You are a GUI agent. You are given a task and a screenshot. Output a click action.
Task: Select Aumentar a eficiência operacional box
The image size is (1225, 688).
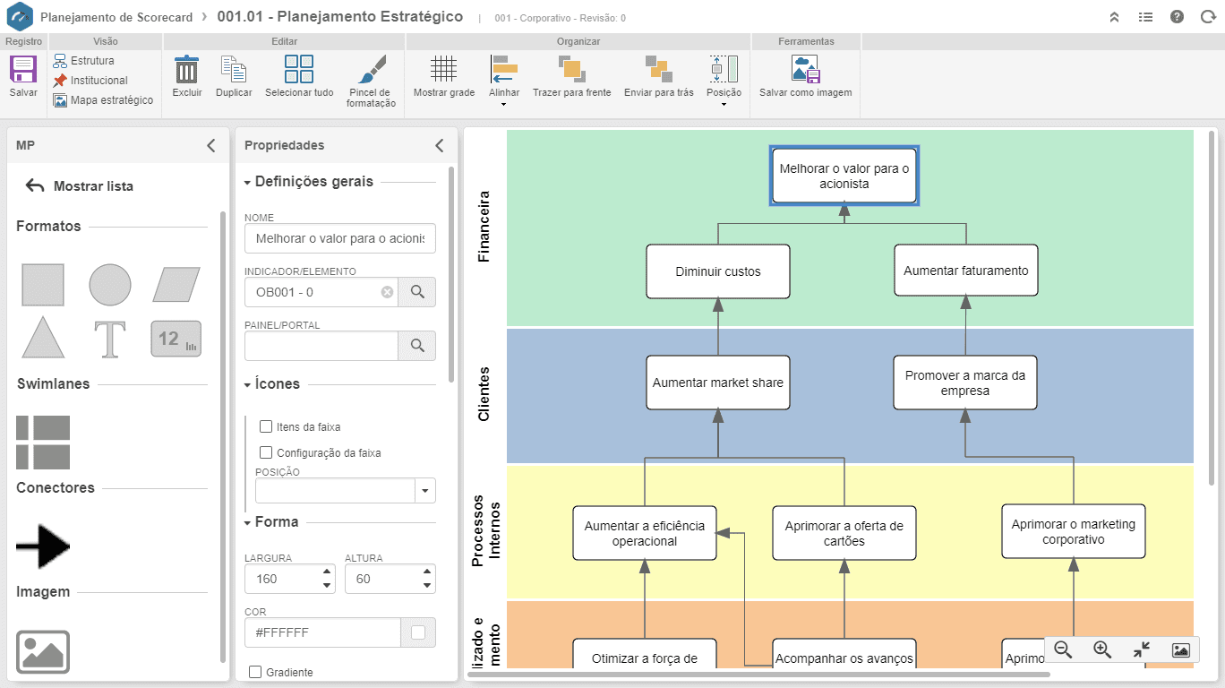645,533
